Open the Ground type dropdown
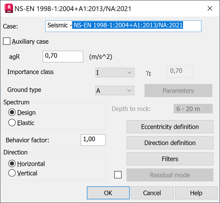Viewport: 220px width, 203px height. coord(115,91)
